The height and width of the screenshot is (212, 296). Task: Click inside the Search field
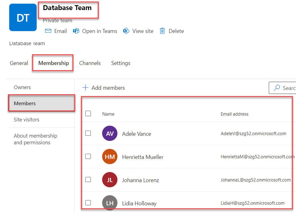click(283, 88)
